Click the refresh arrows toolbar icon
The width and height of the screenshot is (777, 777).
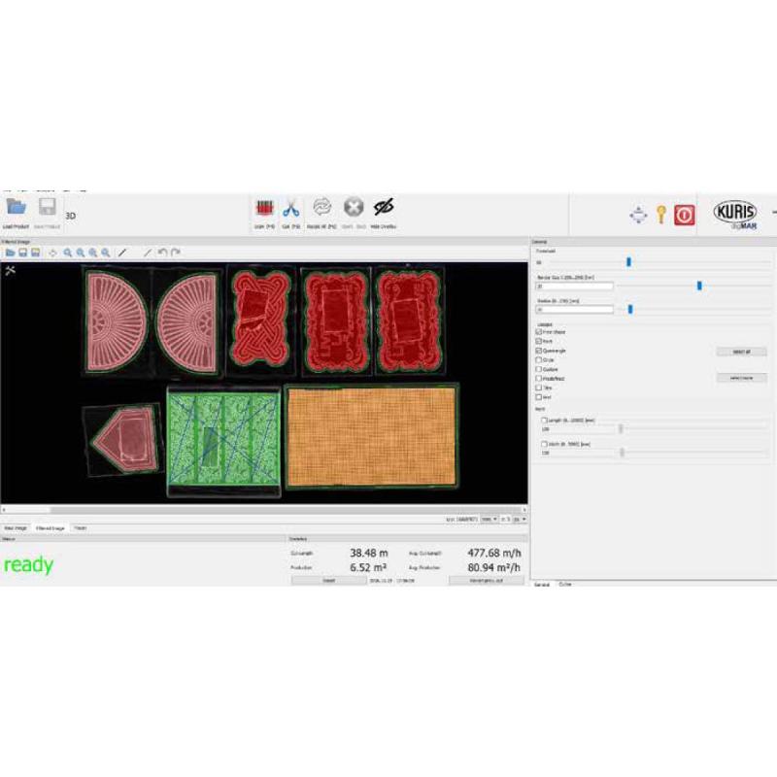(321, 207)
